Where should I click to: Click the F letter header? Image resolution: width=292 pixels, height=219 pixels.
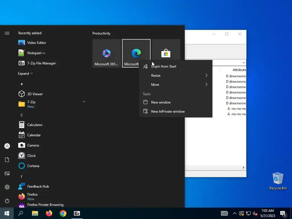pyautogui.click(x=22, y=177)
